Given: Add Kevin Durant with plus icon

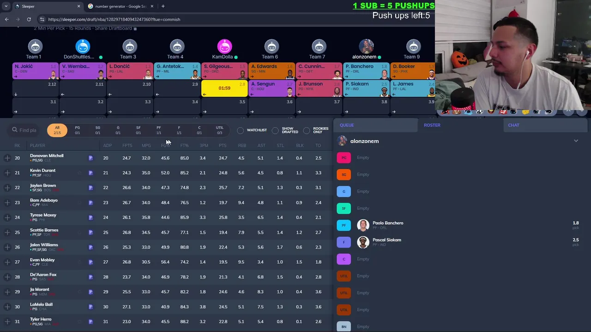Looking at the screenshot, I should click(7, 173).
